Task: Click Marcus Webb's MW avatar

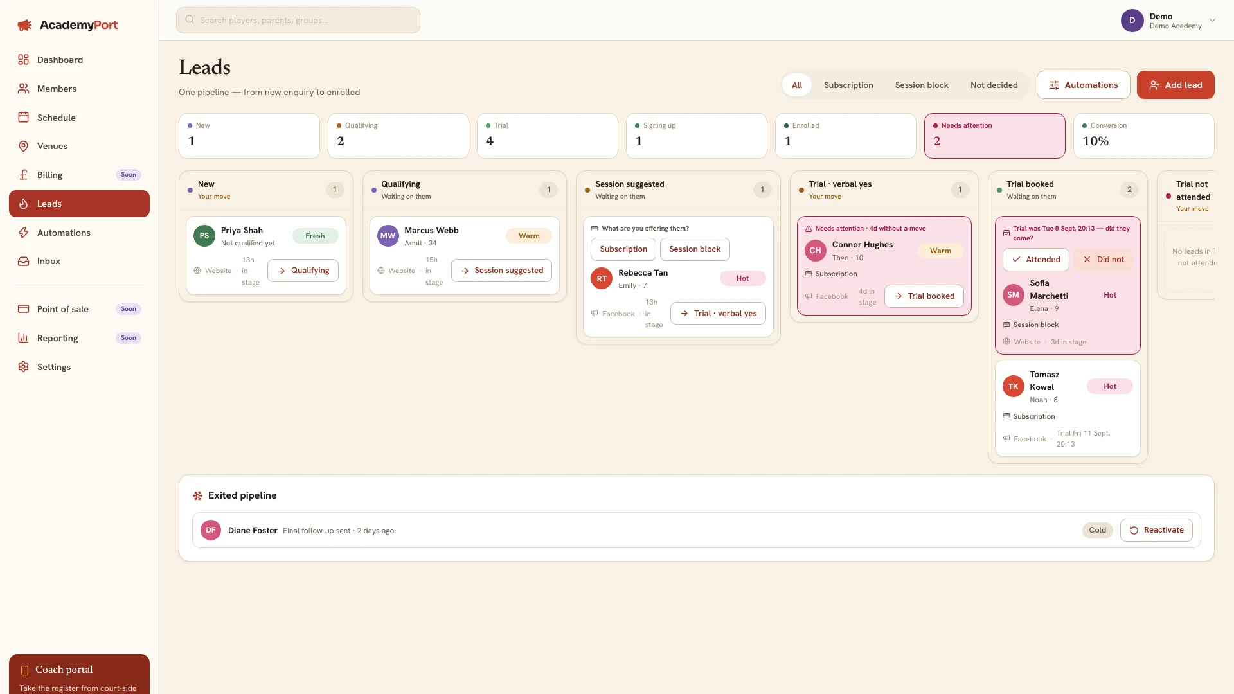Action: (x=388, y=236)
